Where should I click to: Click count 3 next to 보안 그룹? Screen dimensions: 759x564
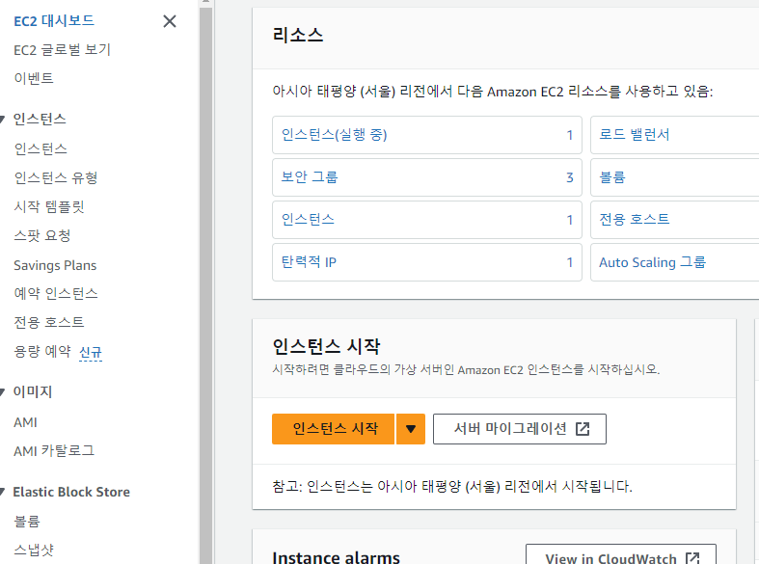pos(570,177)
